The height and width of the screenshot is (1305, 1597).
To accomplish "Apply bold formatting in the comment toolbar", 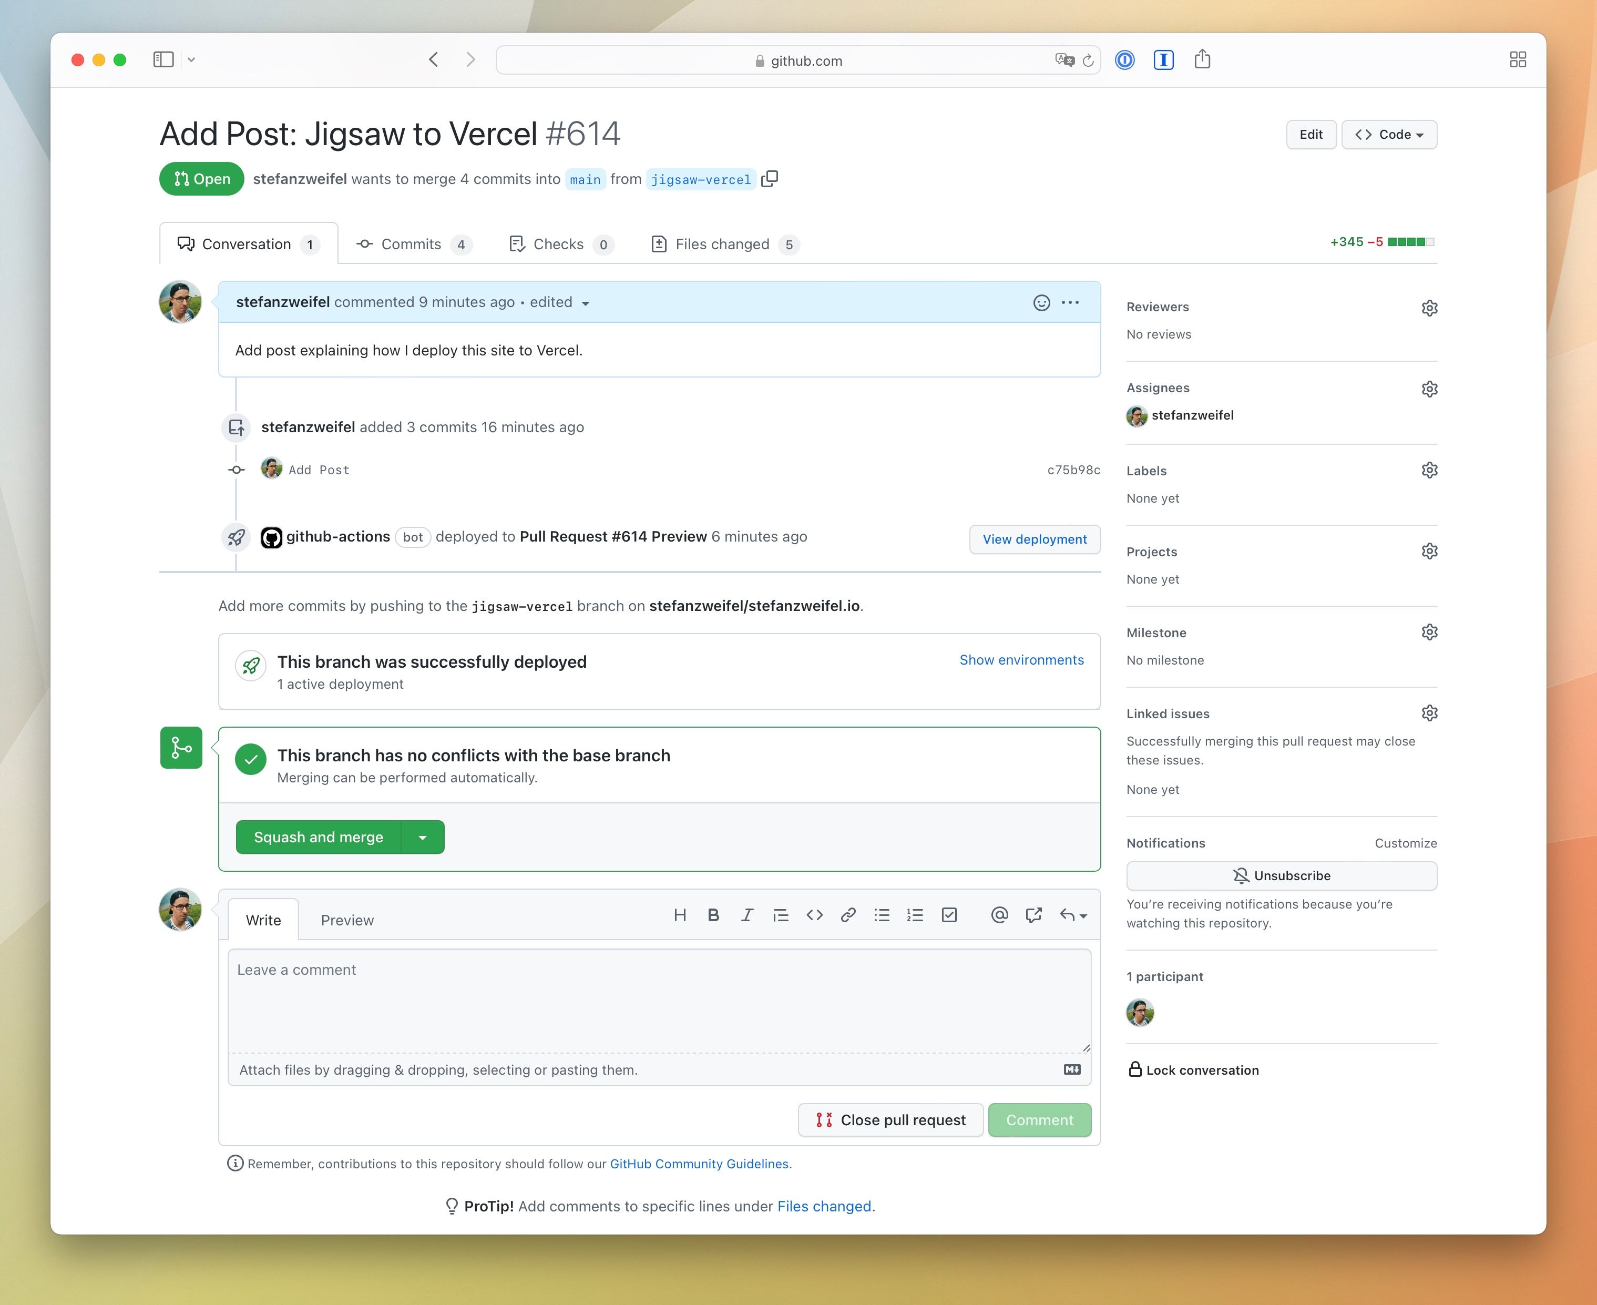I will pyautogui.click(x=712, y=915).
